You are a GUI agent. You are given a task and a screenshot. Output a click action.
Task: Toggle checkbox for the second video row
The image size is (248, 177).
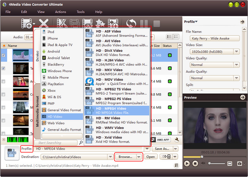(x=4, y=68)
